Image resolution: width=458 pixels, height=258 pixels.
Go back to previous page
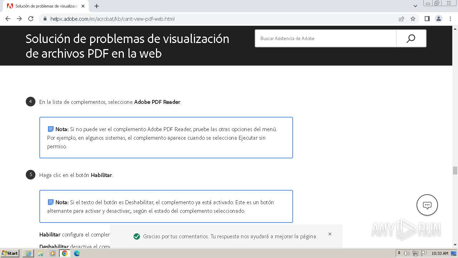tap(8, 19)
